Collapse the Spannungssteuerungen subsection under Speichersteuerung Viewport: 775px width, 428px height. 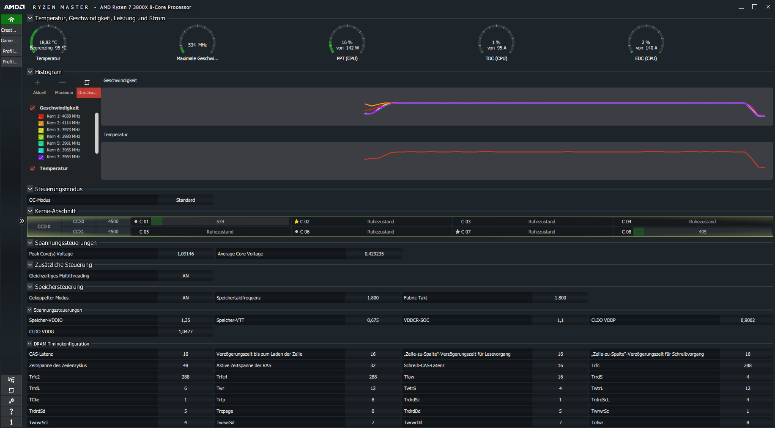click(30, 310)
